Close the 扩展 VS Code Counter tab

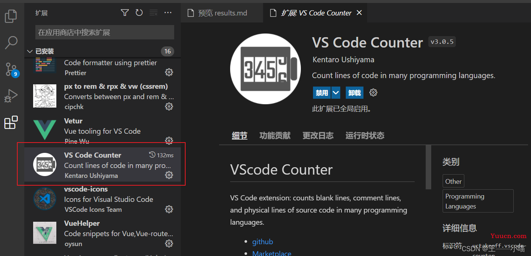coord(359,13)
